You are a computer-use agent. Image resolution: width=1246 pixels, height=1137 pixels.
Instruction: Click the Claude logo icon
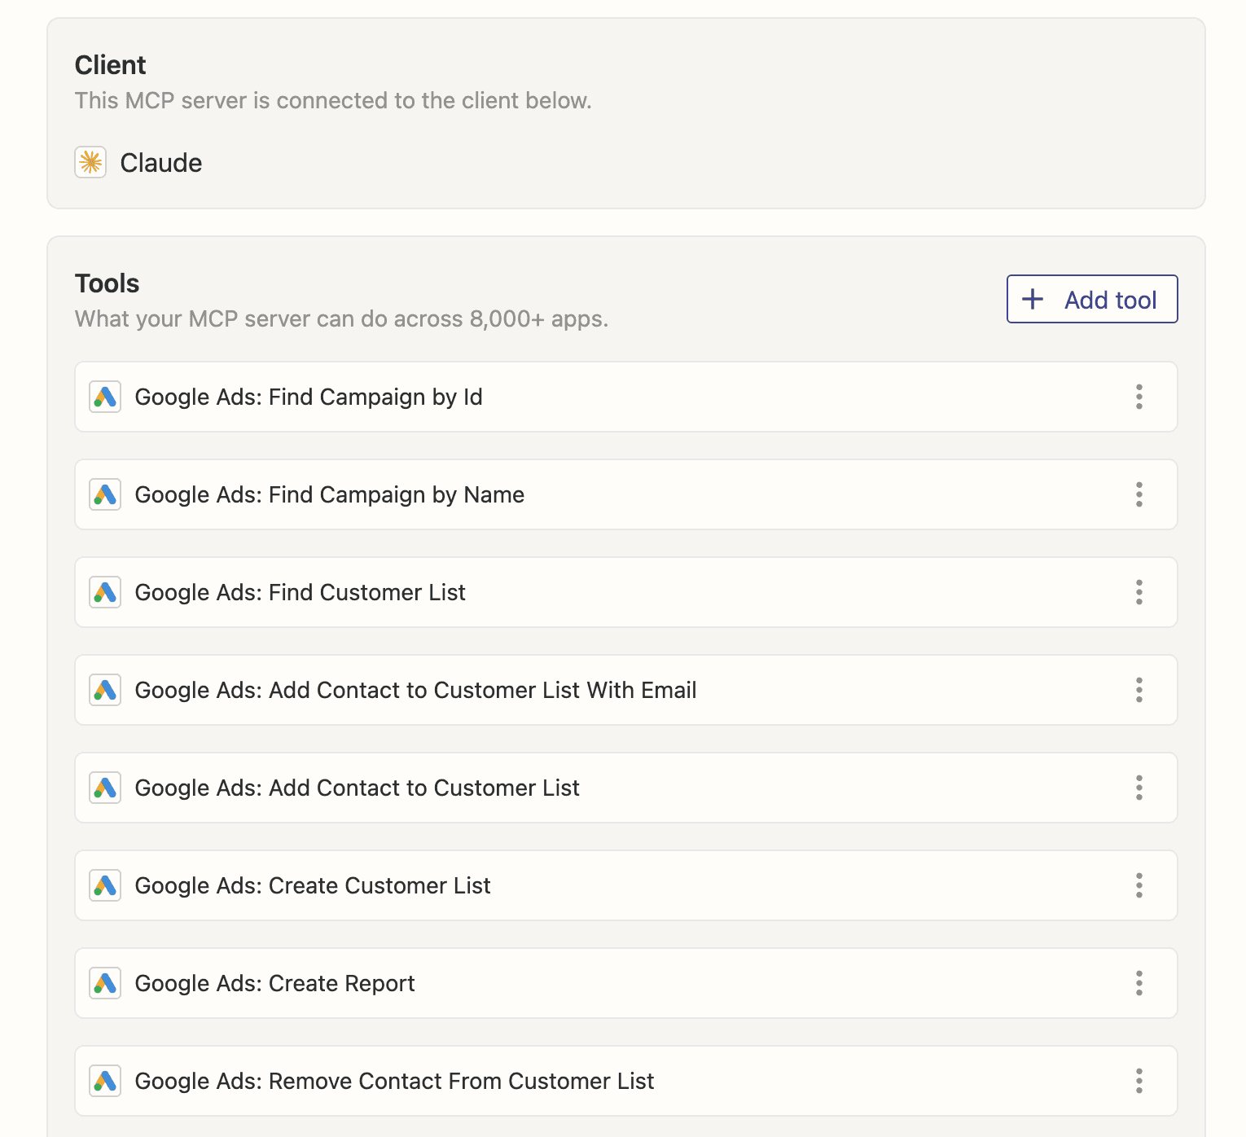(x=90, y=162)
